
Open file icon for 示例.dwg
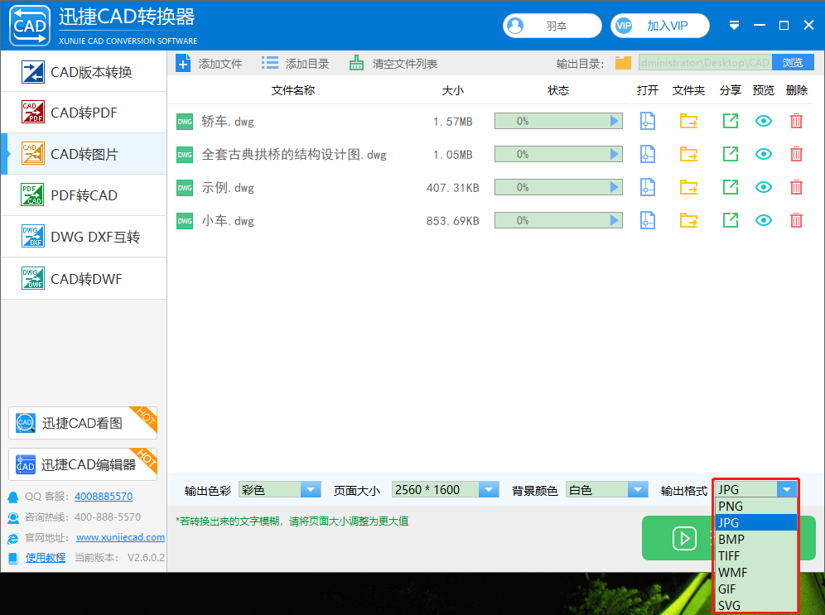(647, 188)
